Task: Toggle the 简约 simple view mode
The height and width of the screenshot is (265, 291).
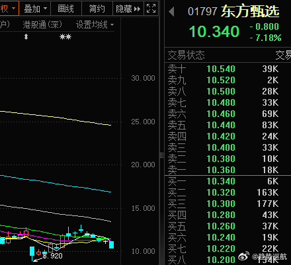Action: tap(97, 9)
